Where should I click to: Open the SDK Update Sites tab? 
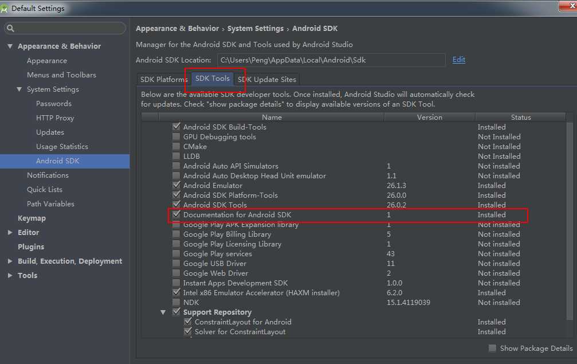pyautogui.click(x=267, y=80)
